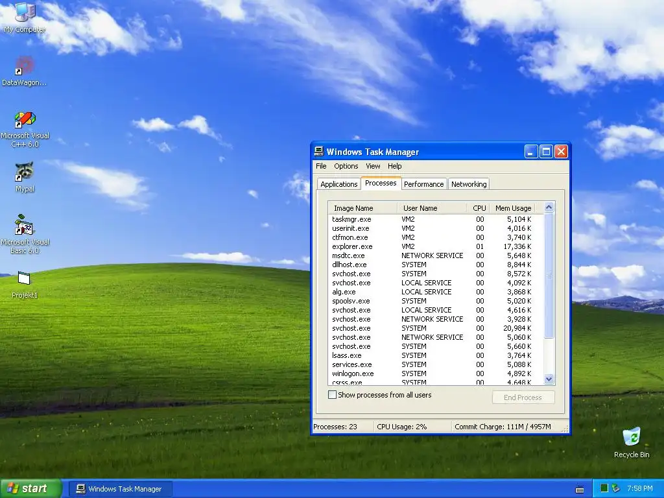Select the Recycle Bin icon
664x498 pixels.
[632, 443]
